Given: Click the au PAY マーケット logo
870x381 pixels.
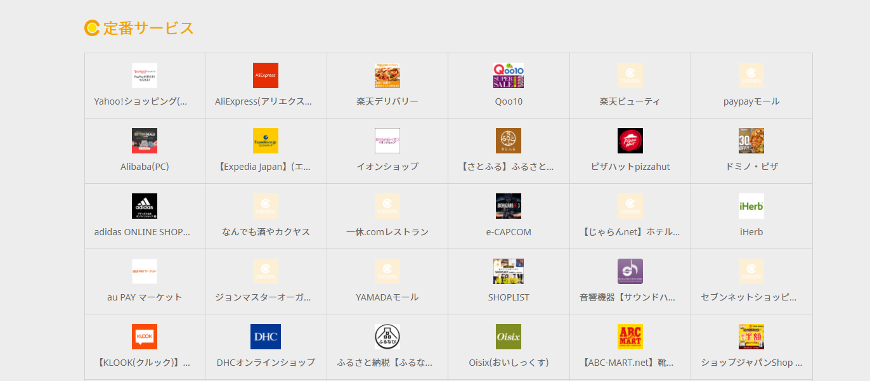Looking at the screenshot, I should click(x=145, y=271).
